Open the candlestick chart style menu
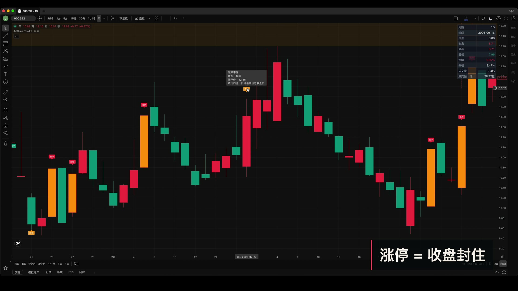This screenshot has height=291, width=518. tap(112, 18)
